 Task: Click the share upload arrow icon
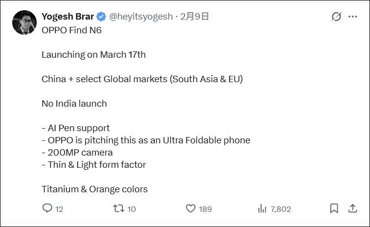352,209
